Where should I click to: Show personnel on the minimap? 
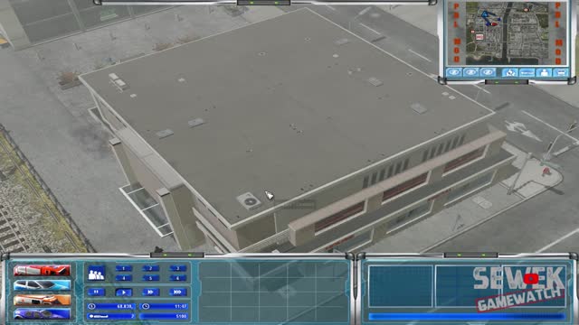point(544,72)
